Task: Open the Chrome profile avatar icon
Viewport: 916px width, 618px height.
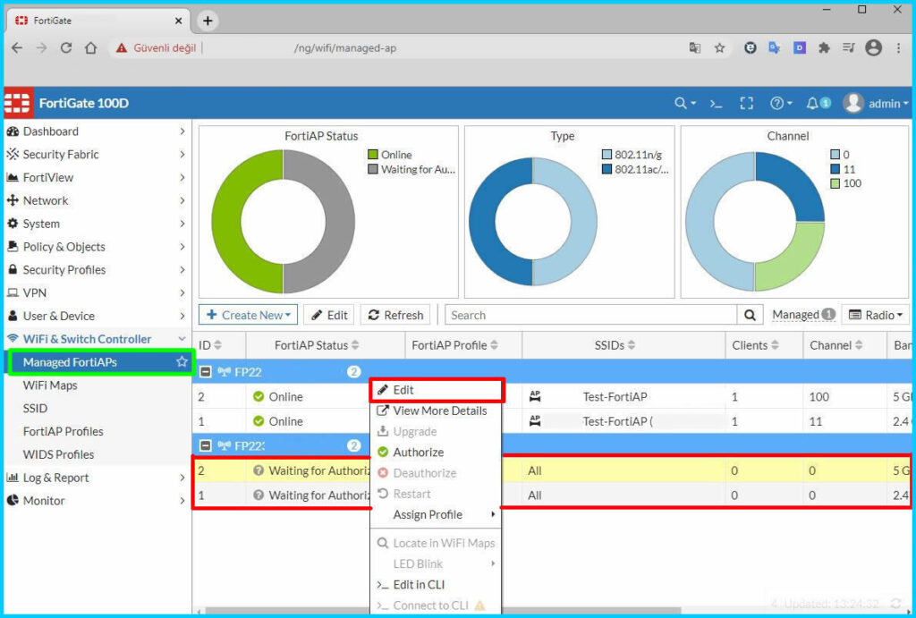Action: coord(873,48)
